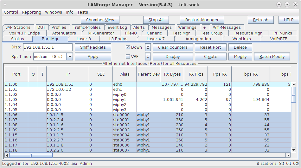Screen dimensions: 301x168
Task: Open the Windows menu
Action: point(53,12)
